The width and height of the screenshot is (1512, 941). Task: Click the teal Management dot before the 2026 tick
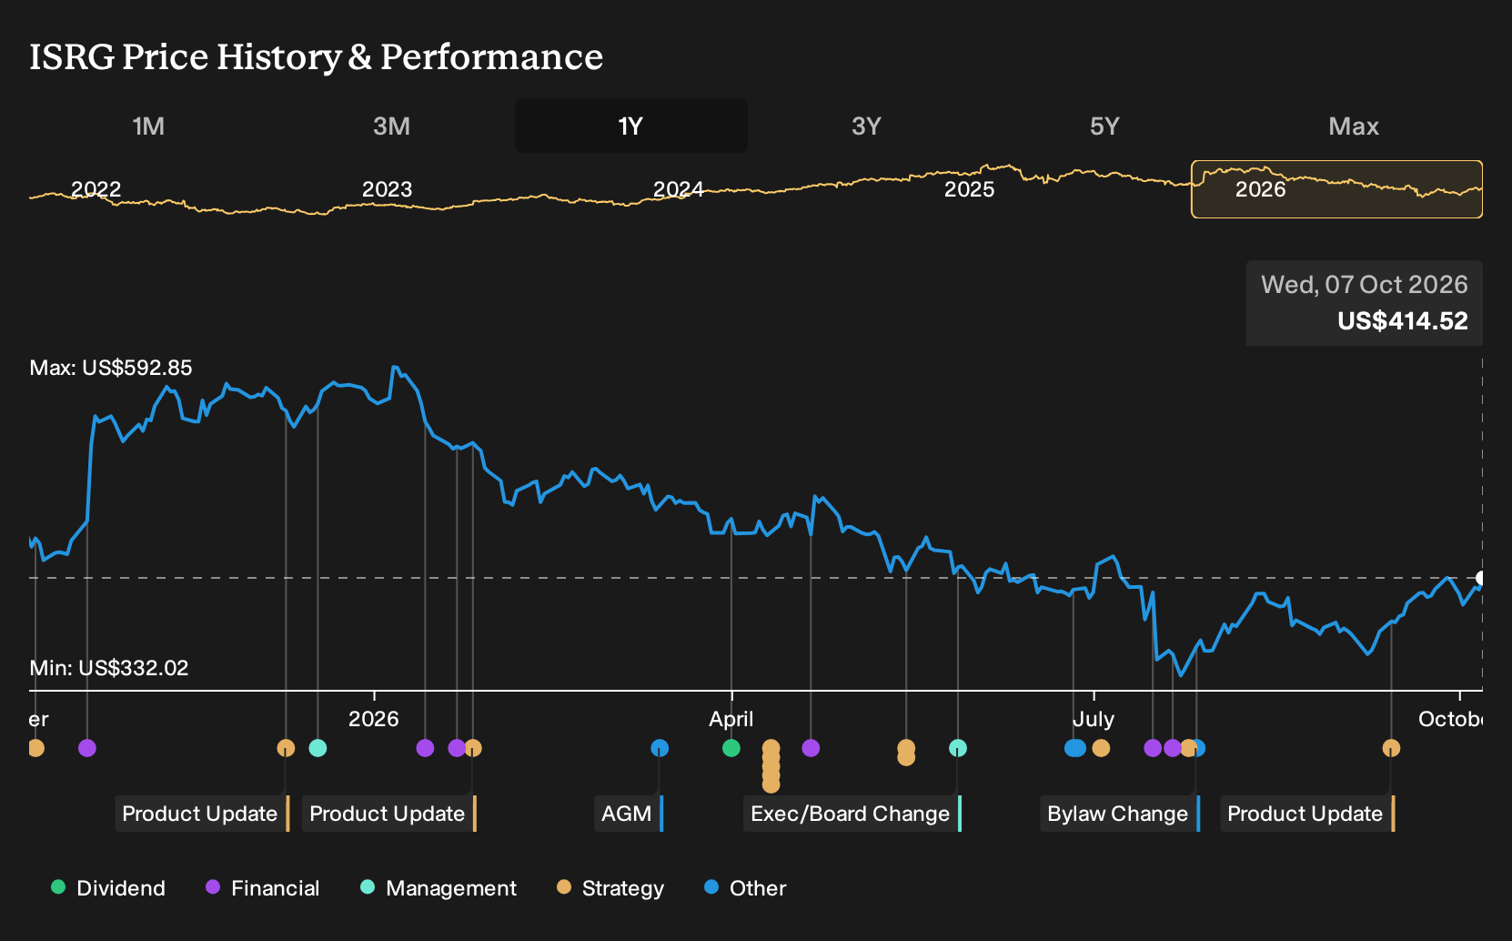pyautogui.click(x=318, y=748)
